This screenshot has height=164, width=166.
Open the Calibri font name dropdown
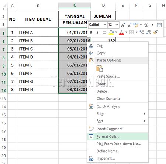click(105, 25)
